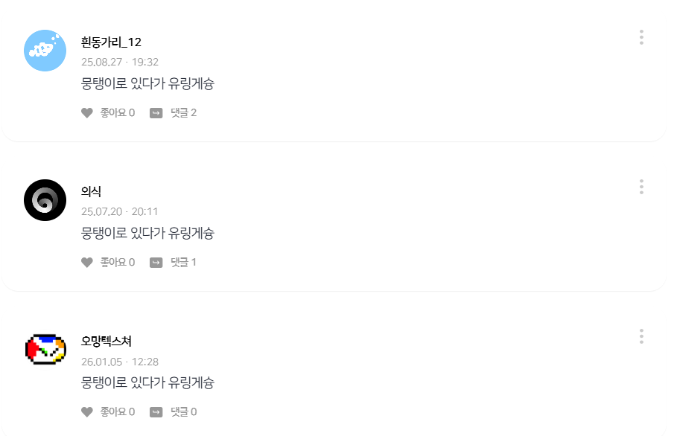Viewport: 674px width, 436px height.
Task: Click the heart icon under 흰동가리_12's comment
Action: click(86, 112)
